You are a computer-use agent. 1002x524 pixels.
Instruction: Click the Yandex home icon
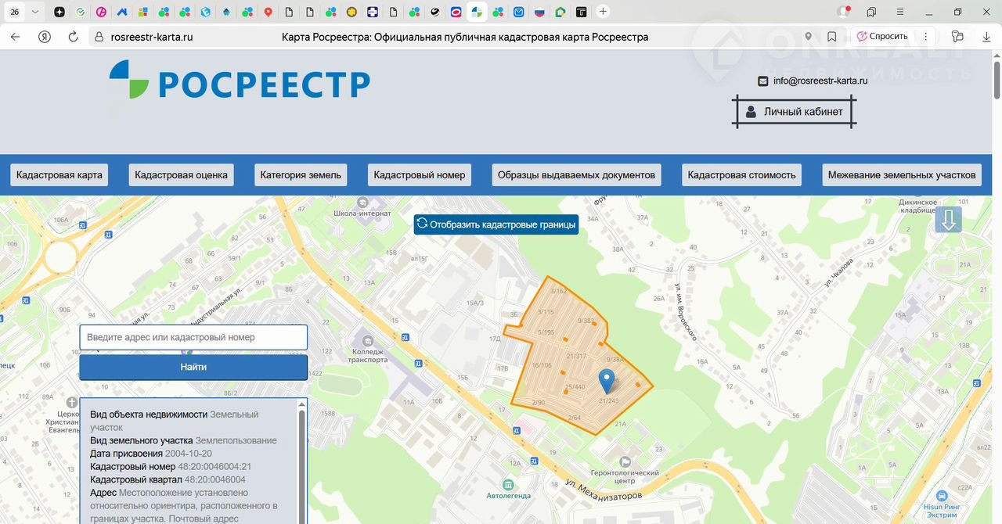(x=45, y=37)
